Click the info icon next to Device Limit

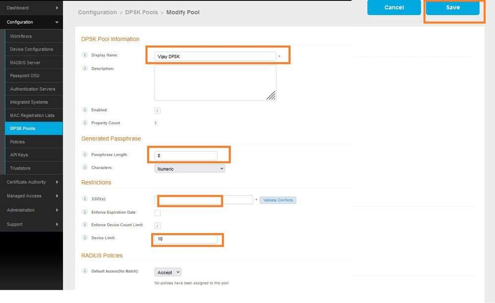point(85,238)
